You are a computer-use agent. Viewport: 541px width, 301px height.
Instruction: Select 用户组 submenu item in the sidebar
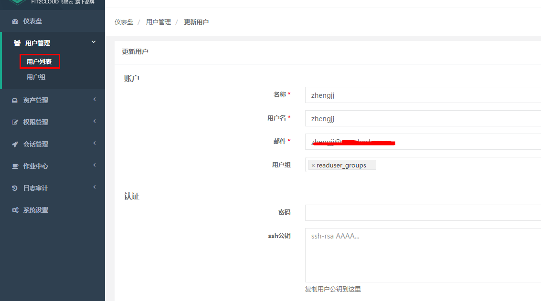tap(36, 77)
